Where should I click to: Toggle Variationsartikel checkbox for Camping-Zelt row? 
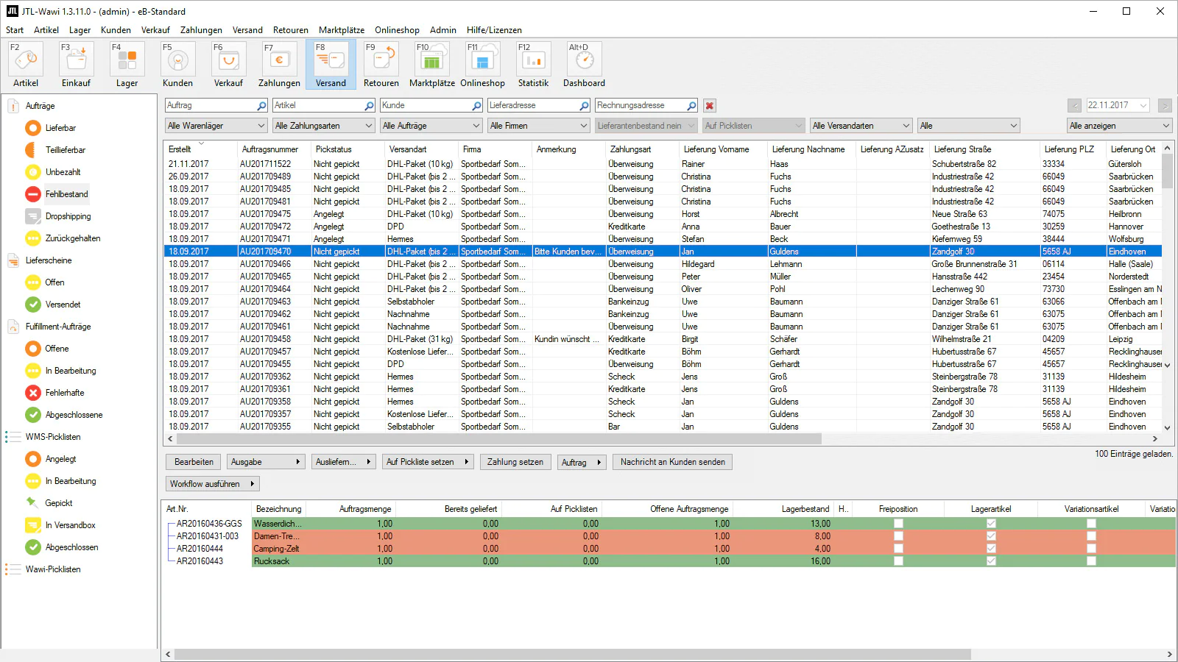[x=1091, y=549]
